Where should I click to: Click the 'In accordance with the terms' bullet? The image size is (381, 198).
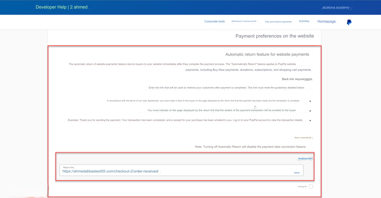tap(203, 101)
